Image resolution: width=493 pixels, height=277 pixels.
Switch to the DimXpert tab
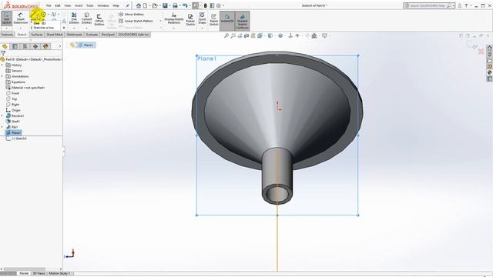coord(108,35)
